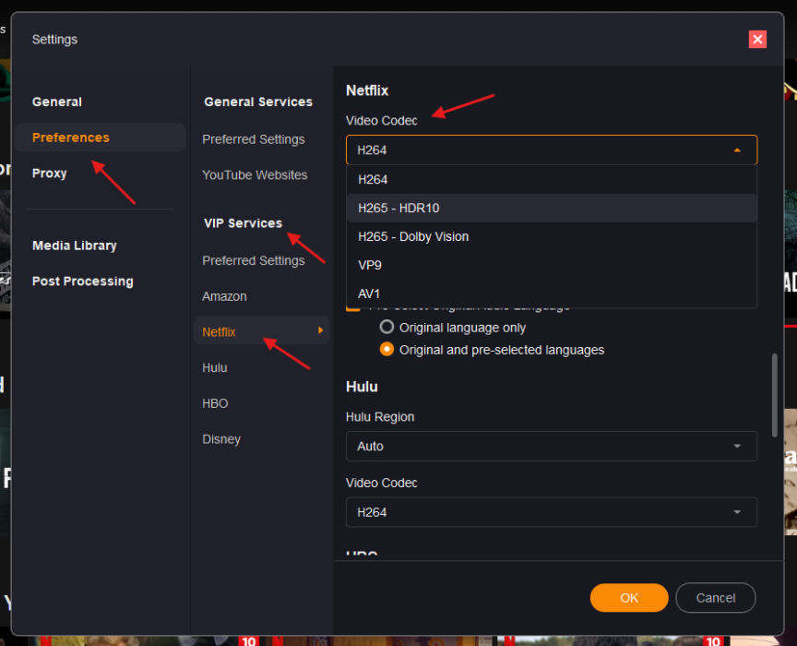Choose H265 - Dolby Vision codec option
797x646 pixels.
coord(552,236)
